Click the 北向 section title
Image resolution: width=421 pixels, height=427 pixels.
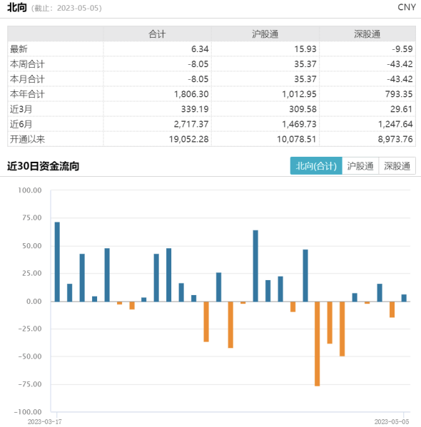pos(17,7)
